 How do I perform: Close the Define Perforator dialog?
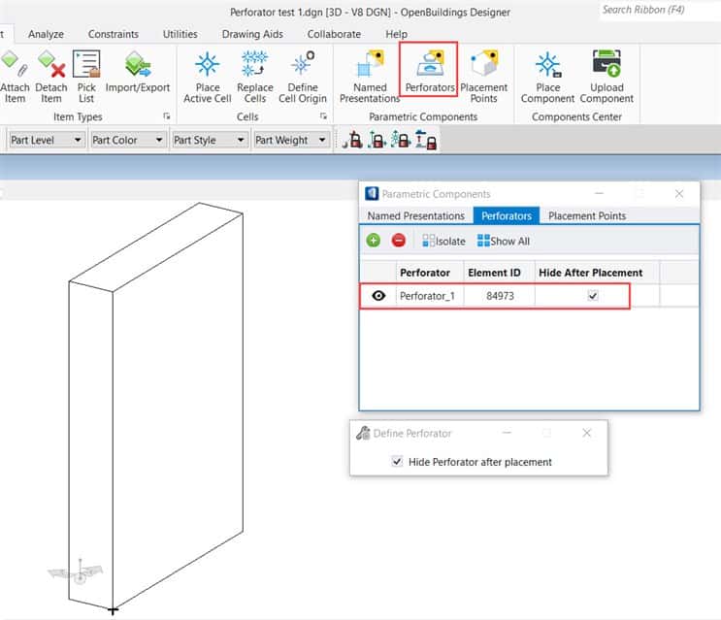(586, 433)
